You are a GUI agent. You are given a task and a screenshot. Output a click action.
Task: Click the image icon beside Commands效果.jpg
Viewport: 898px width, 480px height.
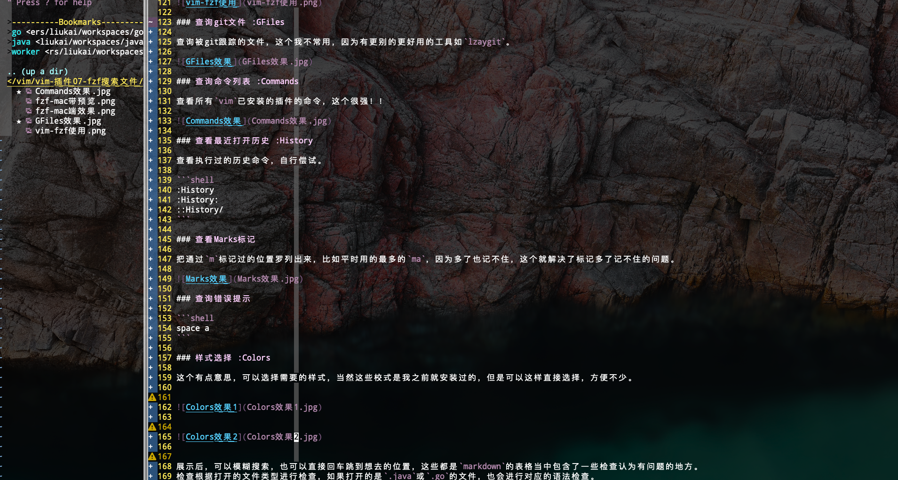[29, 91]
